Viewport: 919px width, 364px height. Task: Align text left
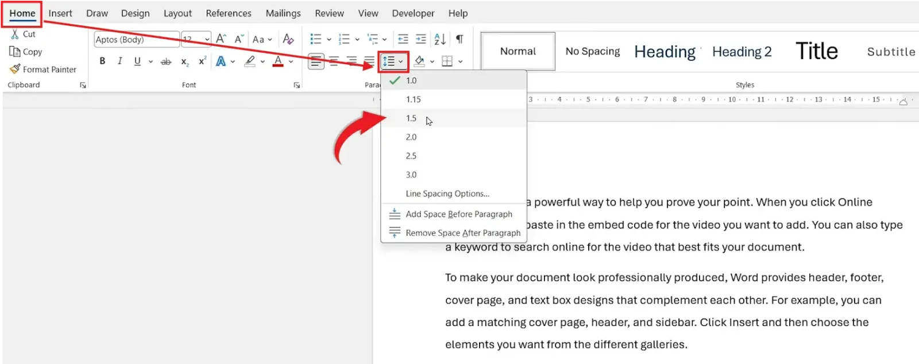[x=316, y=61]
